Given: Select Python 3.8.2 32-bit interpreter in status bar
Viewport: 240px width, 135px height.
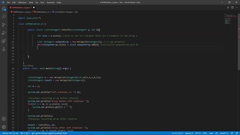Looking at the screenshot, I should 10,133.
